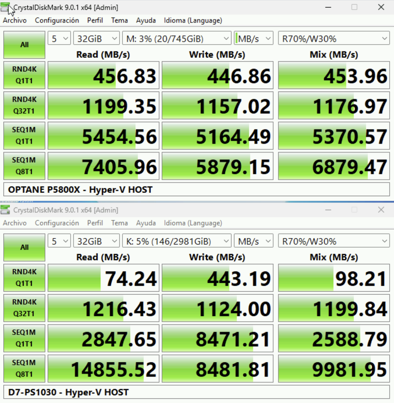Click the mix value 1199.84
Viewport: 394px width, 403px height.
[x=334, y=308]
